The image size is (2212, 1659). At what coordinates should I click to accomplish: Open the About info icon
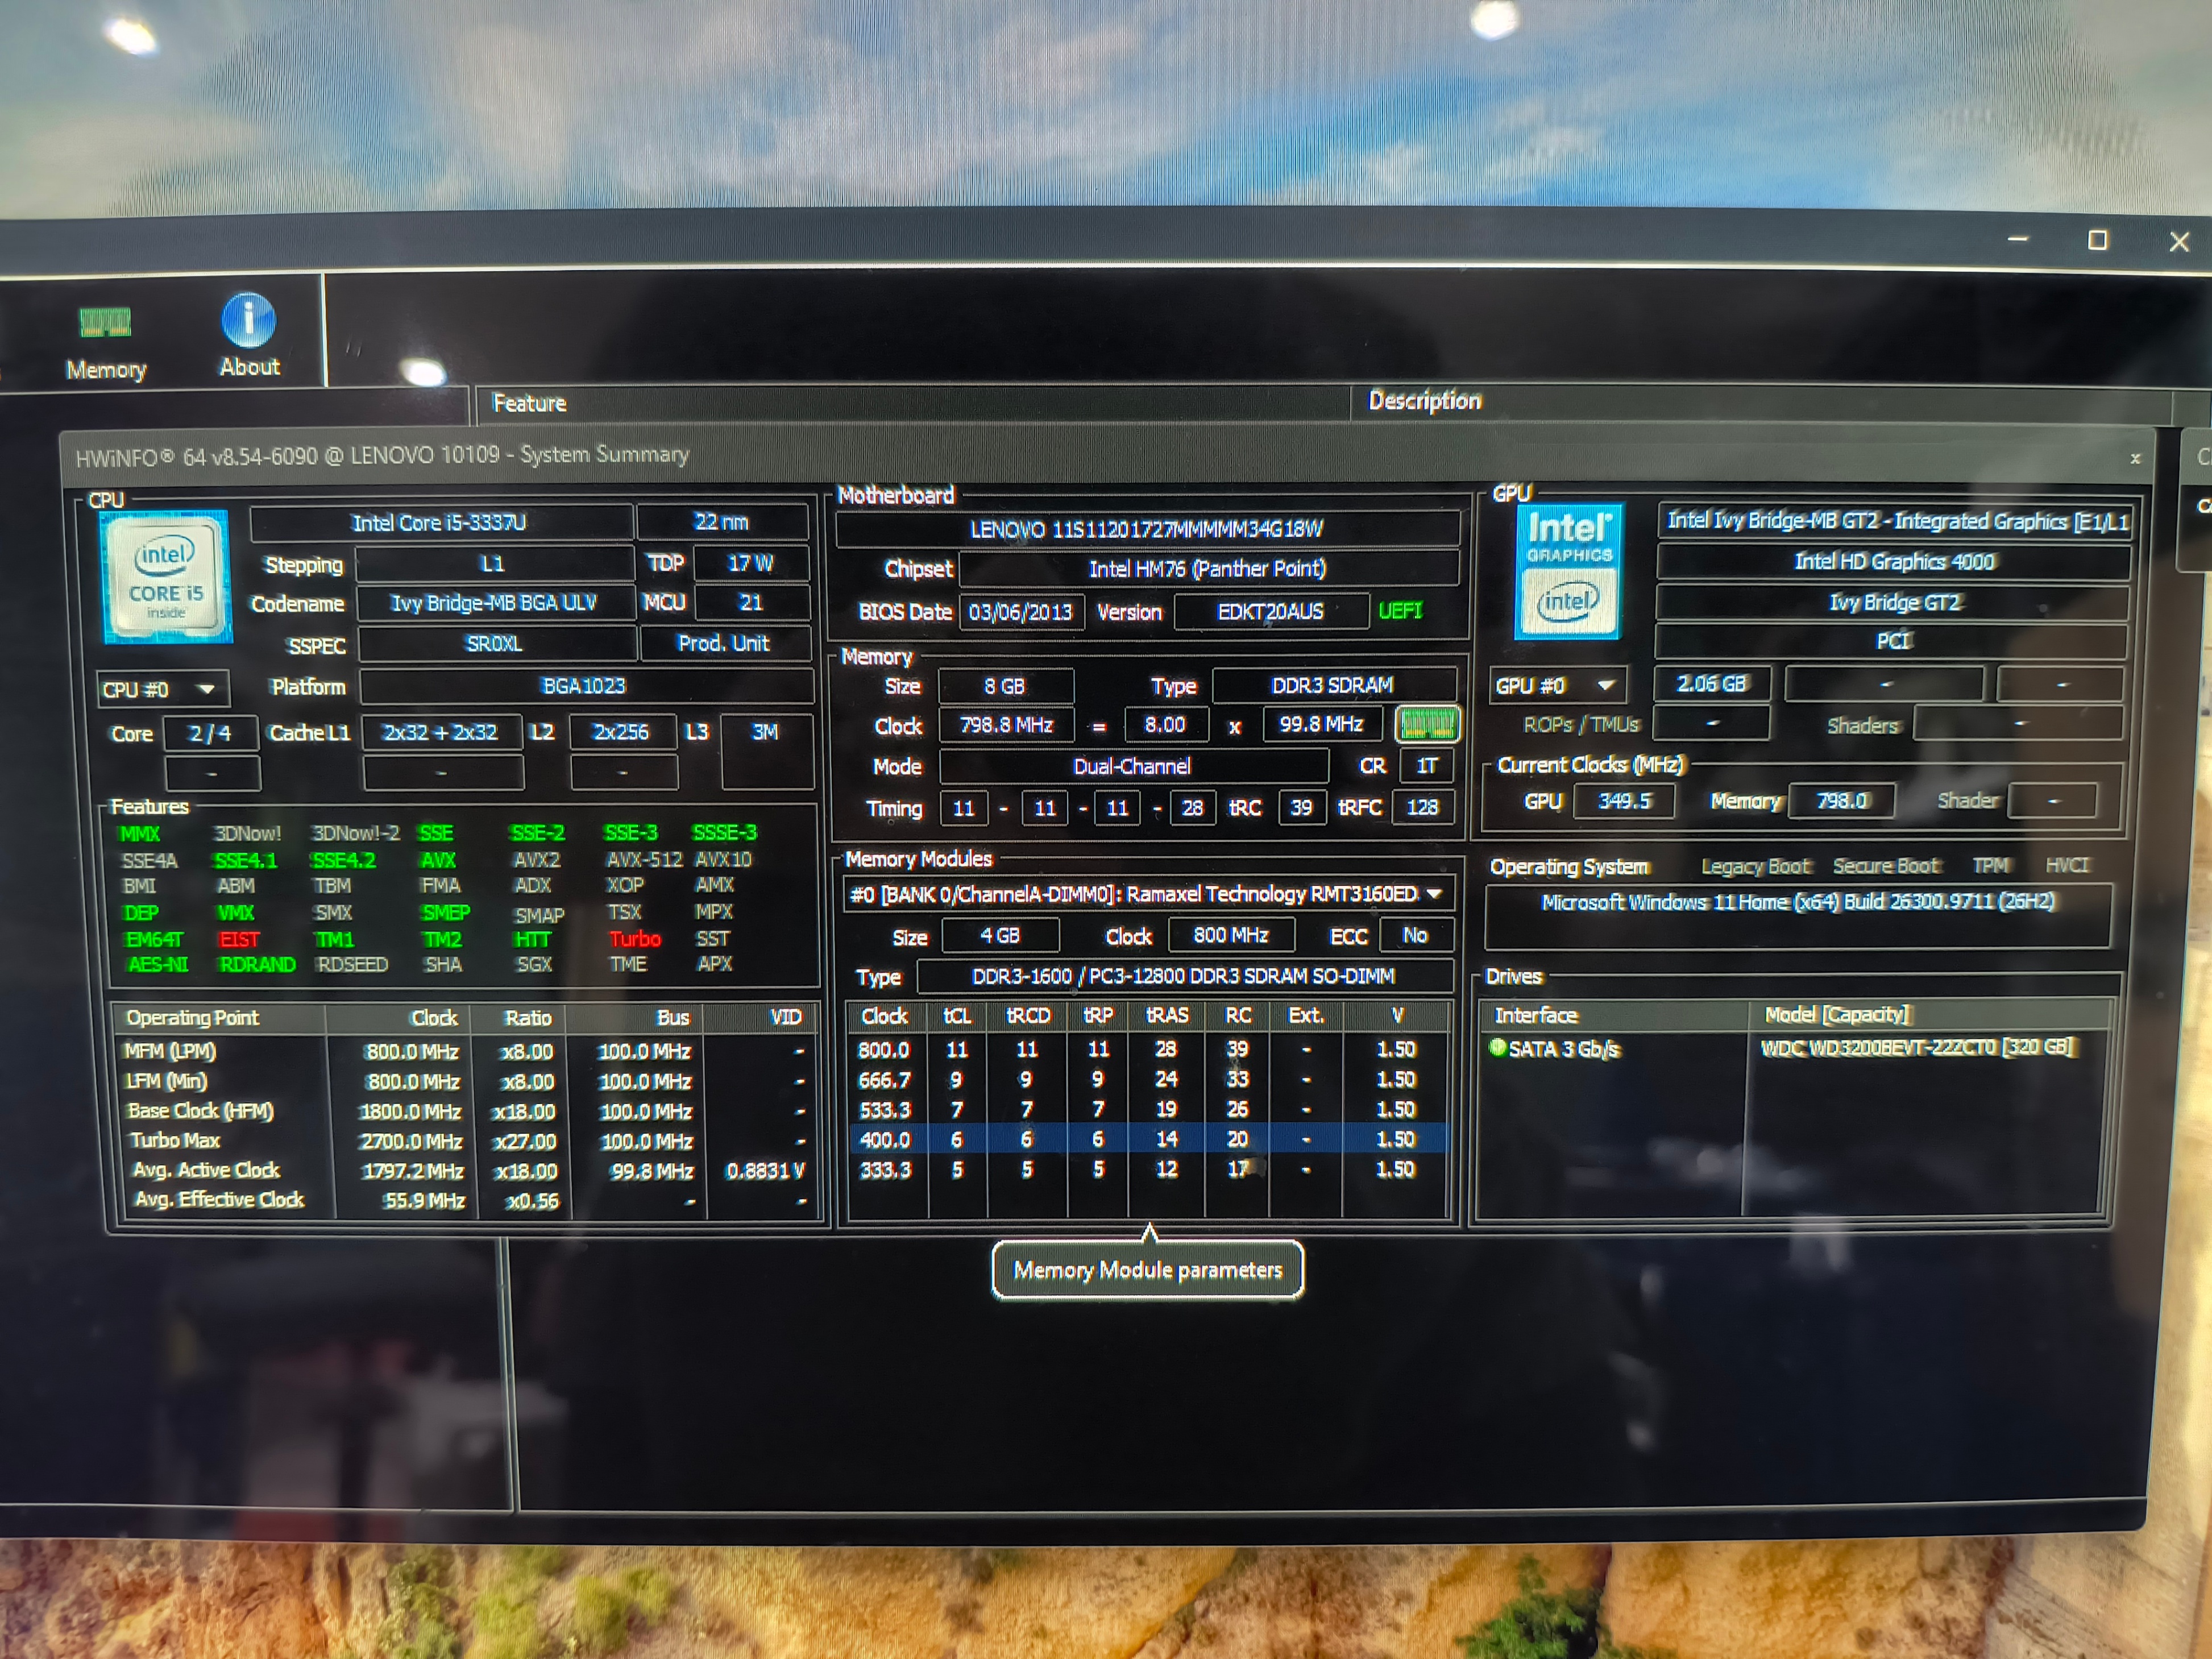click(249, 335)
